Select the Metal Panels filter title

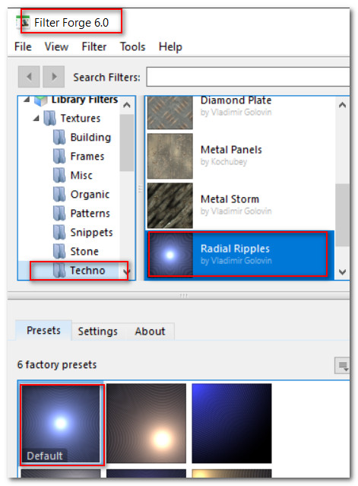click(231, 150)
